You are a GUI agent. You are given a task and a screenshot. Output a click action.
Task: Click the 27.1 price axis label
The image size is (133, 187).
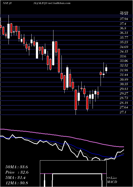[x=123, y=112]
